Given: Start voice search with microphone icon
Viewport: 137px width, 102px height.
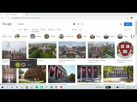Looking at the screenshot, I should click(78, 24).
